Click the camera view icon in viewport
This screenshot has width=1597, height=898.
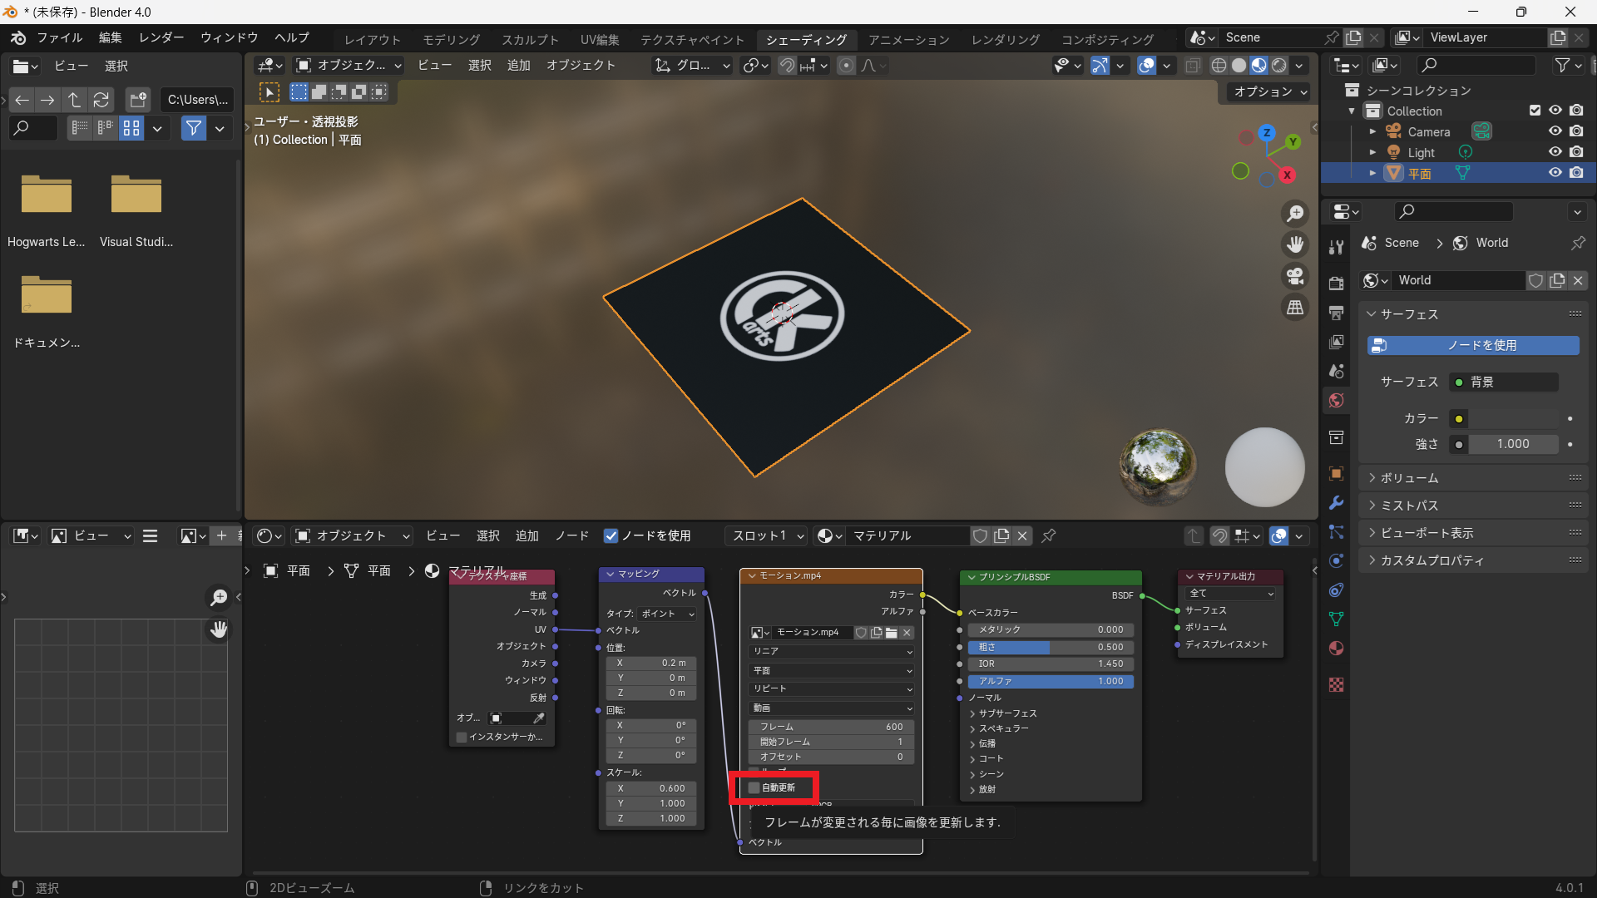(1295, 276)
